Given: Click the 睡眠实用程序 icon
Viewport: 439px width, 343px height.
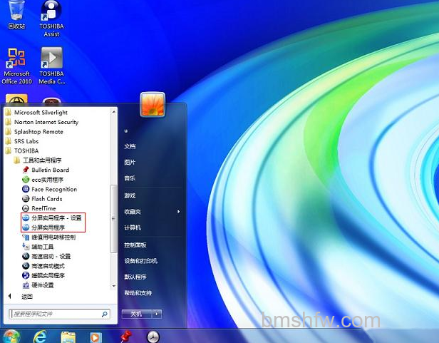Looking at the screenshot, I should tap(26, 275).
